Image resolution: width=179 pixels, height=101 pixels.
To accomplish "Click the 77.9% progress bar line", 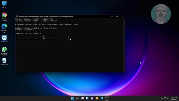I will 42,39.
